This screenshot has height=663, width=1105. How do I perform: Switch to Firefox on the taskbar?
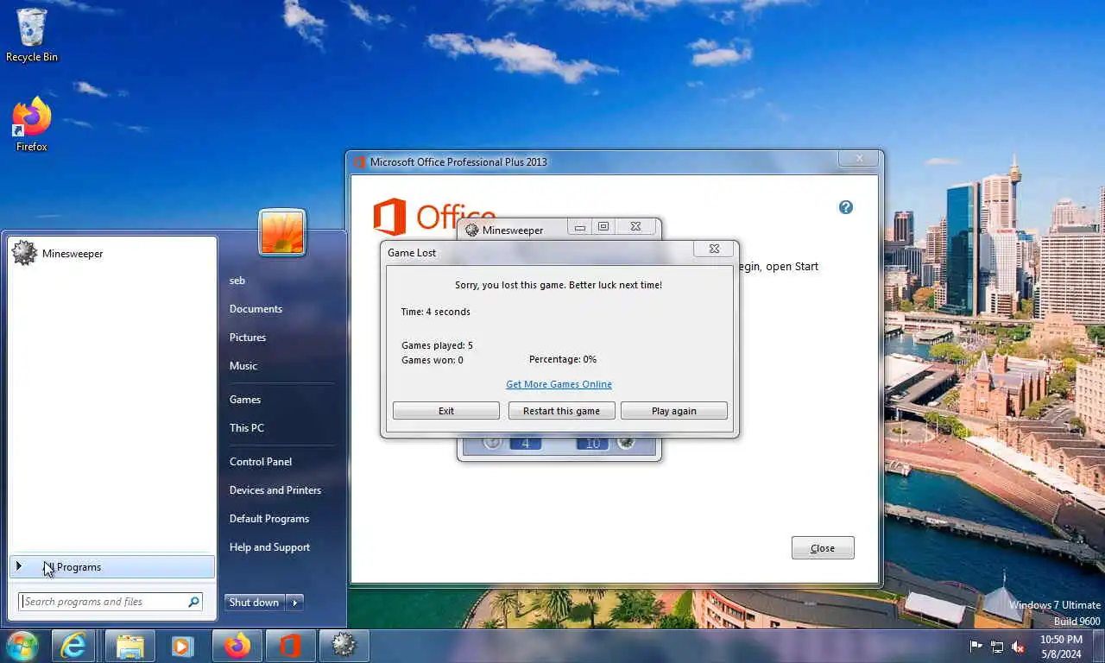point(237,646)
